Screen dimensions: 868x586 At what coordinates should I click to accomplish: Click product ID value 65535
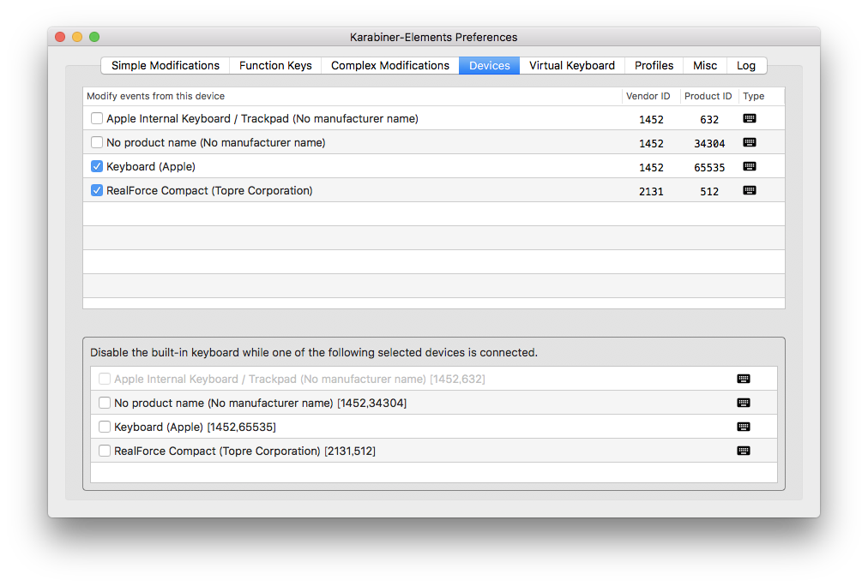click(x=709, y=168)
